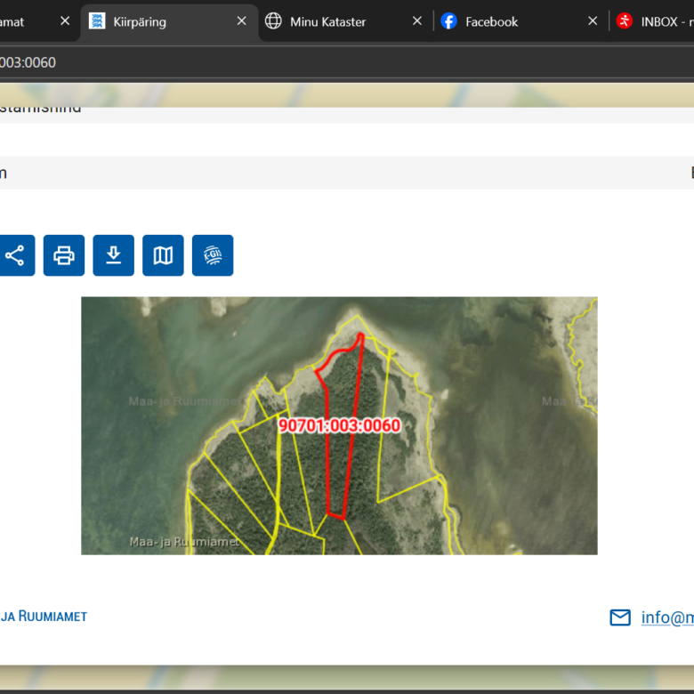Viewport: 694px width, 694px height.
Task: Print the cadastral unit page
Action: (x=64, y=255)
